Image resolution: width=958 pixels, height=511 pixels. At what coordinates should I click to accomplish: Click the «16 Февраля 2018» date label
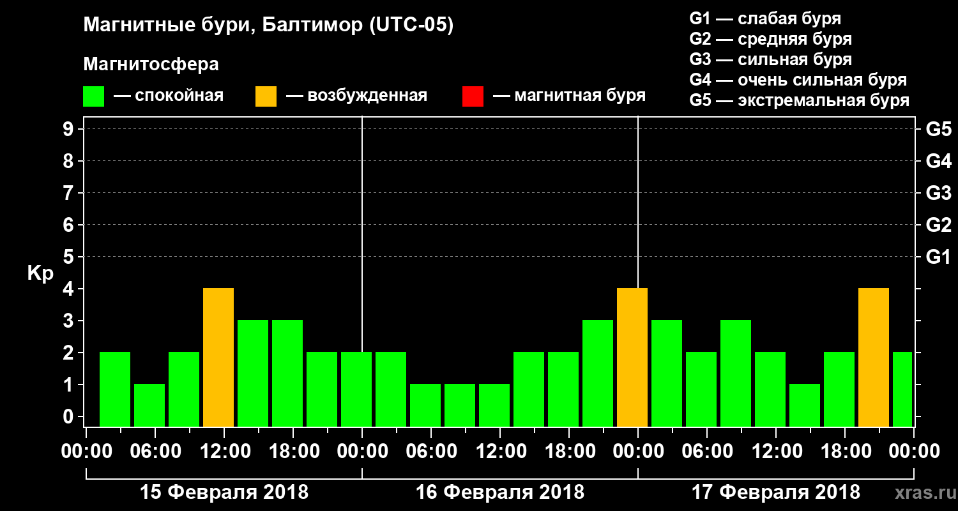(500, 492)
